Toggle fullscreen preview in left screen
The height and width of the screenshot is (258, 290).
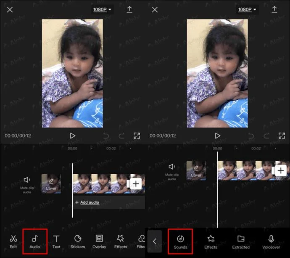137,136
